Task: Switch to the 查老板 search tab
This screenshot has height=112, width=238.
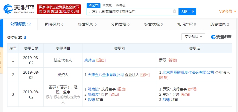Action: [107, 6]
